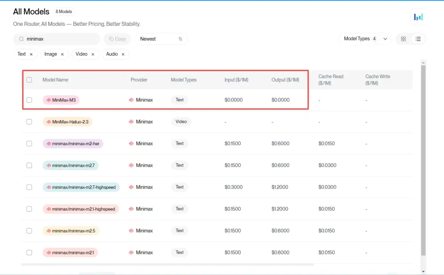Click Minimax provider icon in minimax-m2.7 row
The height and width of the screenshot is (275, 444).
[131, 165]
